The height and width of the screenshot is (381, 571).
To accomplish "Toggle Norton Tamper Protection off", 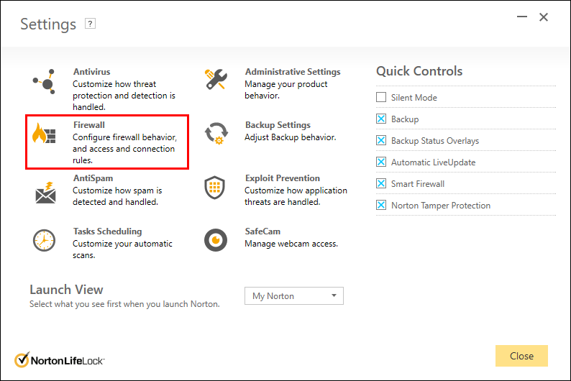I will [381, 206].
